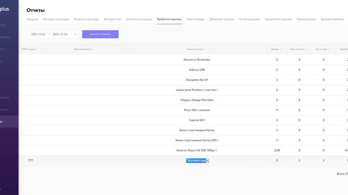
Task: Open the date range dropdown arrow
Action: pos(75,34)
